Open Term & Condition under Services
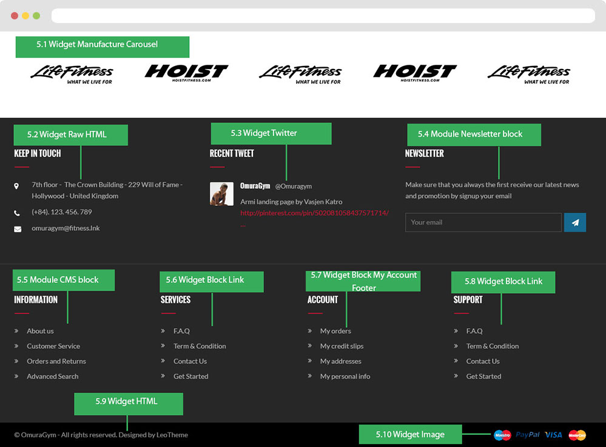This screenshot has height=447, width=606. pyautogui.click(x=200, y=346)
